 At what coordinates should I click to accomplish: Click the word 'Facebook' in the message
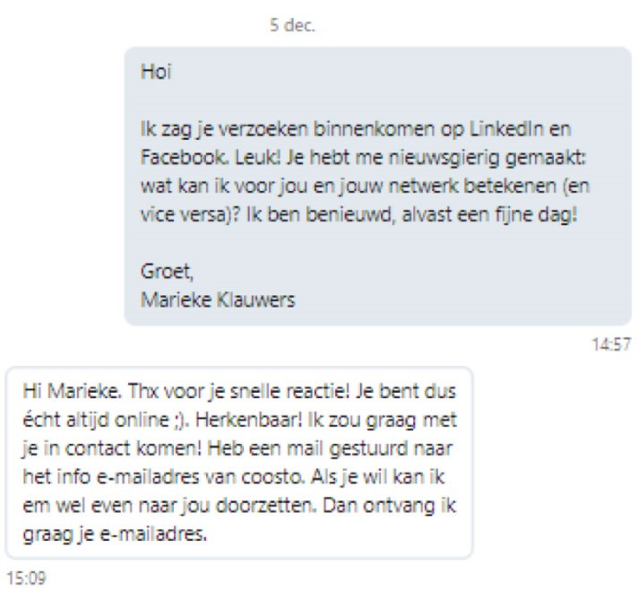tap(185, 158)
